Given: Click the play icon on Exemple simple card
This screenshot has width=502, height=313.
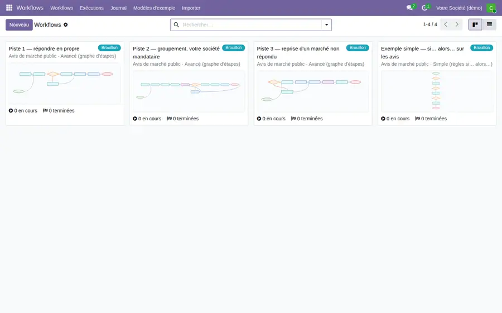Looking at the screenshot, I should [383, 119].
